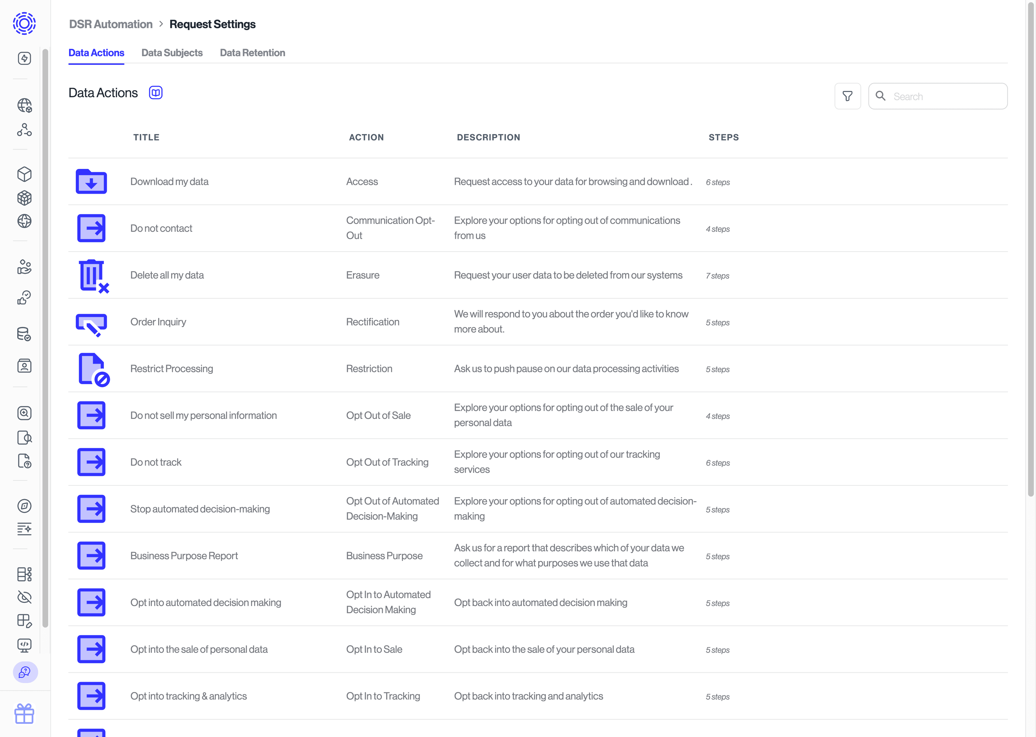Image resolution: width=1036 pixels, height=737 pixels.
Task: Select the lightning icon at sidebar top
Action: [x=24, y=58]
